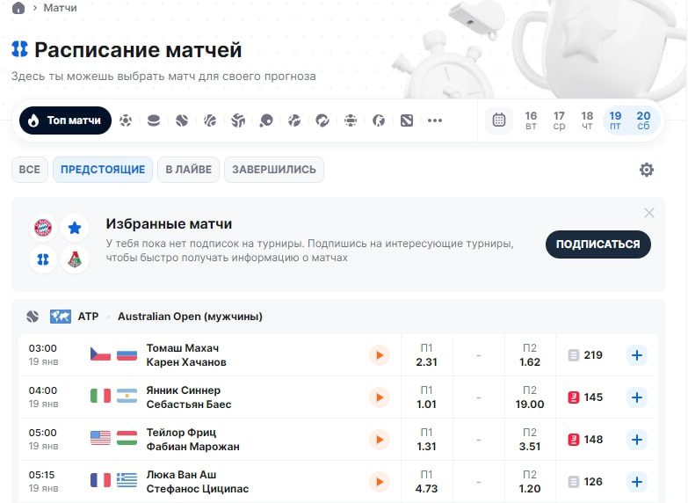
Task: Click the Расписание матчей title whistle icon
Action: pyautogui.click(x=19, y=48)
